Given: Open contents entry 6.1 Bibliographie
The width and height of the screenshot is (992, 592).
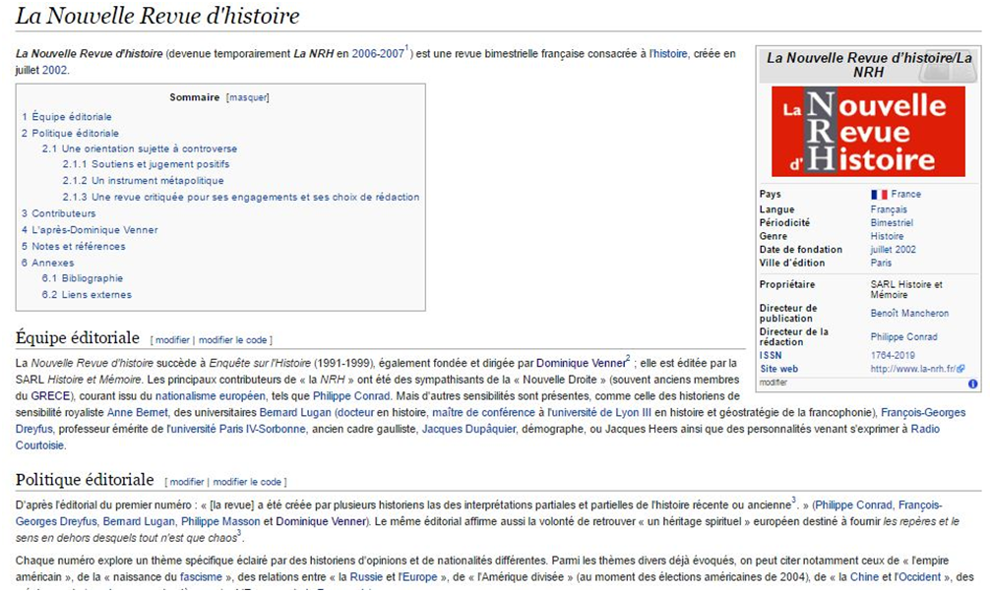Looking at the screenshot, I should (x=83, y=278).
